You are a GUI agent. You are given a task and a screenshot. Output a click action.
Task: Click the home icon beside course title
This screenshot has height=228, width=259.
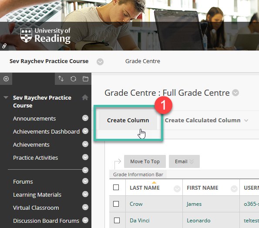click(x=85, y=97)
